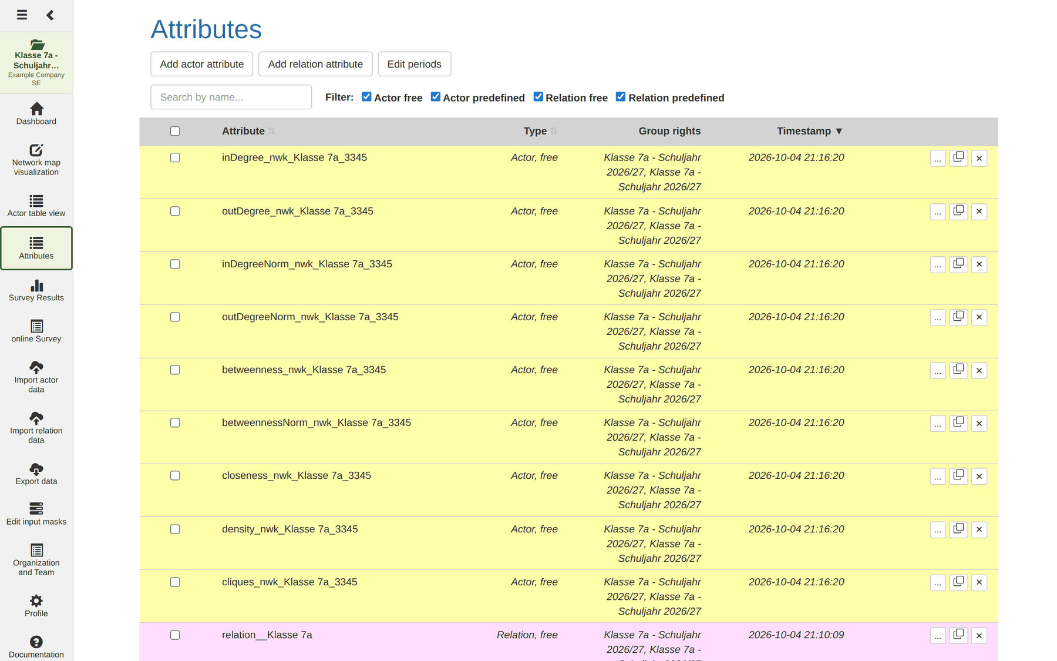
Task: Open Survey Results
Action: tap(36, 290)
